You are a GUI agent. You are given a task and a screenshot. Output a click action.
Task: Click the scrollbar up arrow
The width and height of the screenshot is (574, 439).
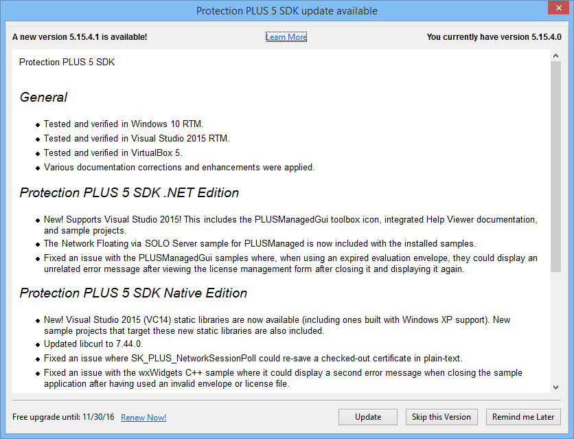[x=557, y=57]
